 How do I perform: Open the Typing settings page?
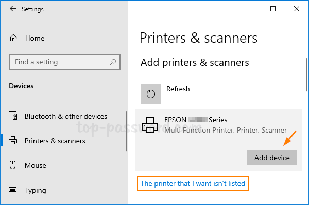point(36,190)
